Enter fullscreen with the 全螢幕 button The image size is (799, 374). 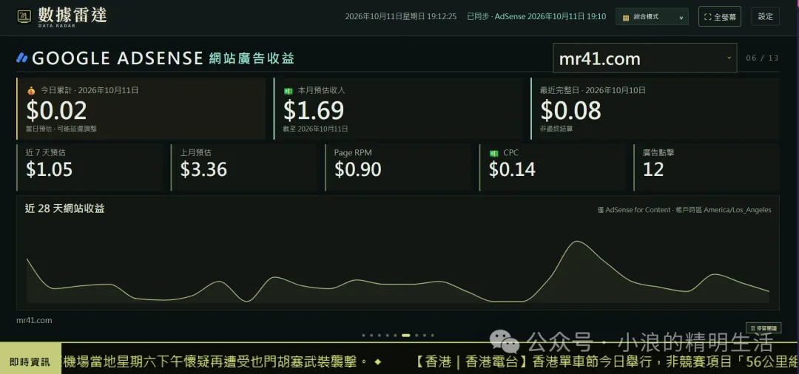tap(720, 17)
